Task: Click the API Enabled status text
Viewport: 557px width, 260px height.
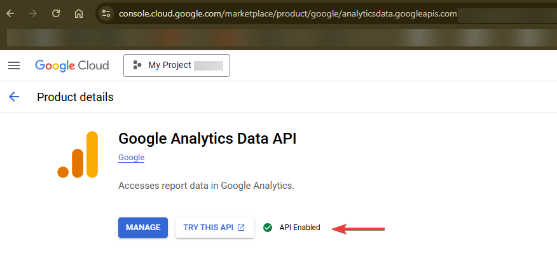Action: pos(300,228)
